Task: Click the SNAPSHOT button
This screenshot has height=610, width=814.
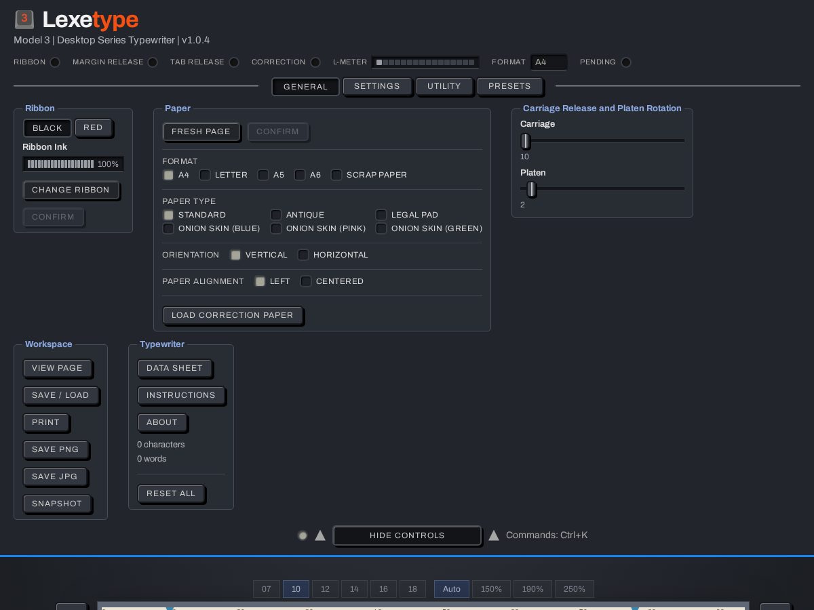Action: pos(57,504)
